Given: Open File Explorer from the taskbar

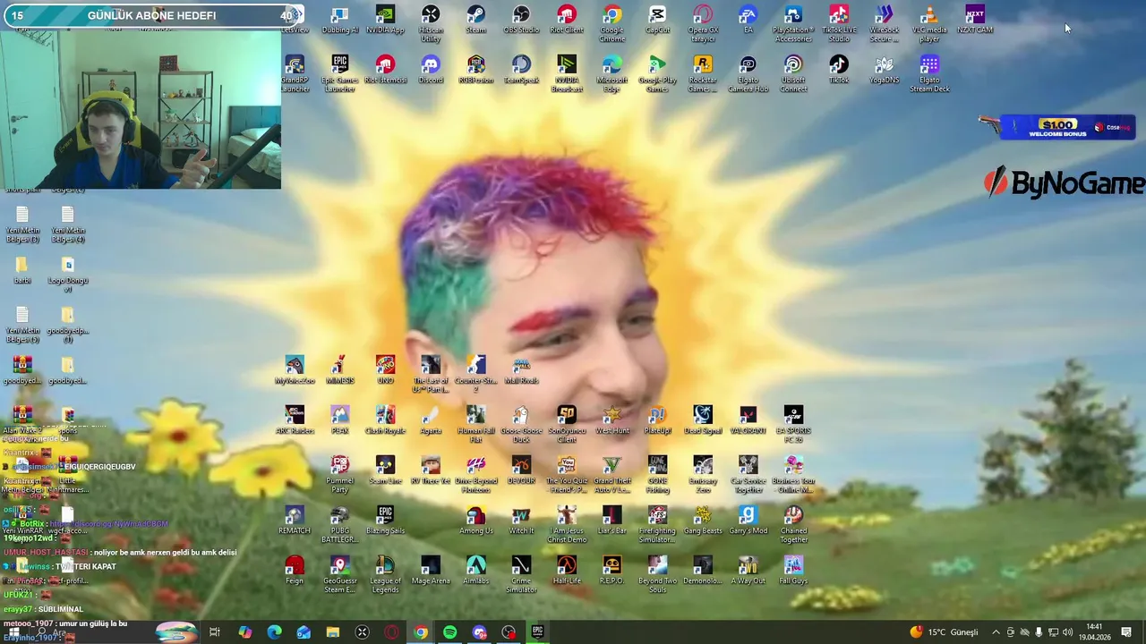Looking at the screenshot, I should pyautogui.click(x=332, y=632).
